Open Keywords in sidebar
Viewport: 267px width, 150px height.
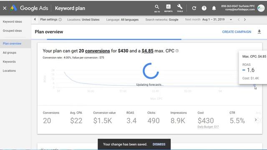pyautogui.click(x=9, y=62)
